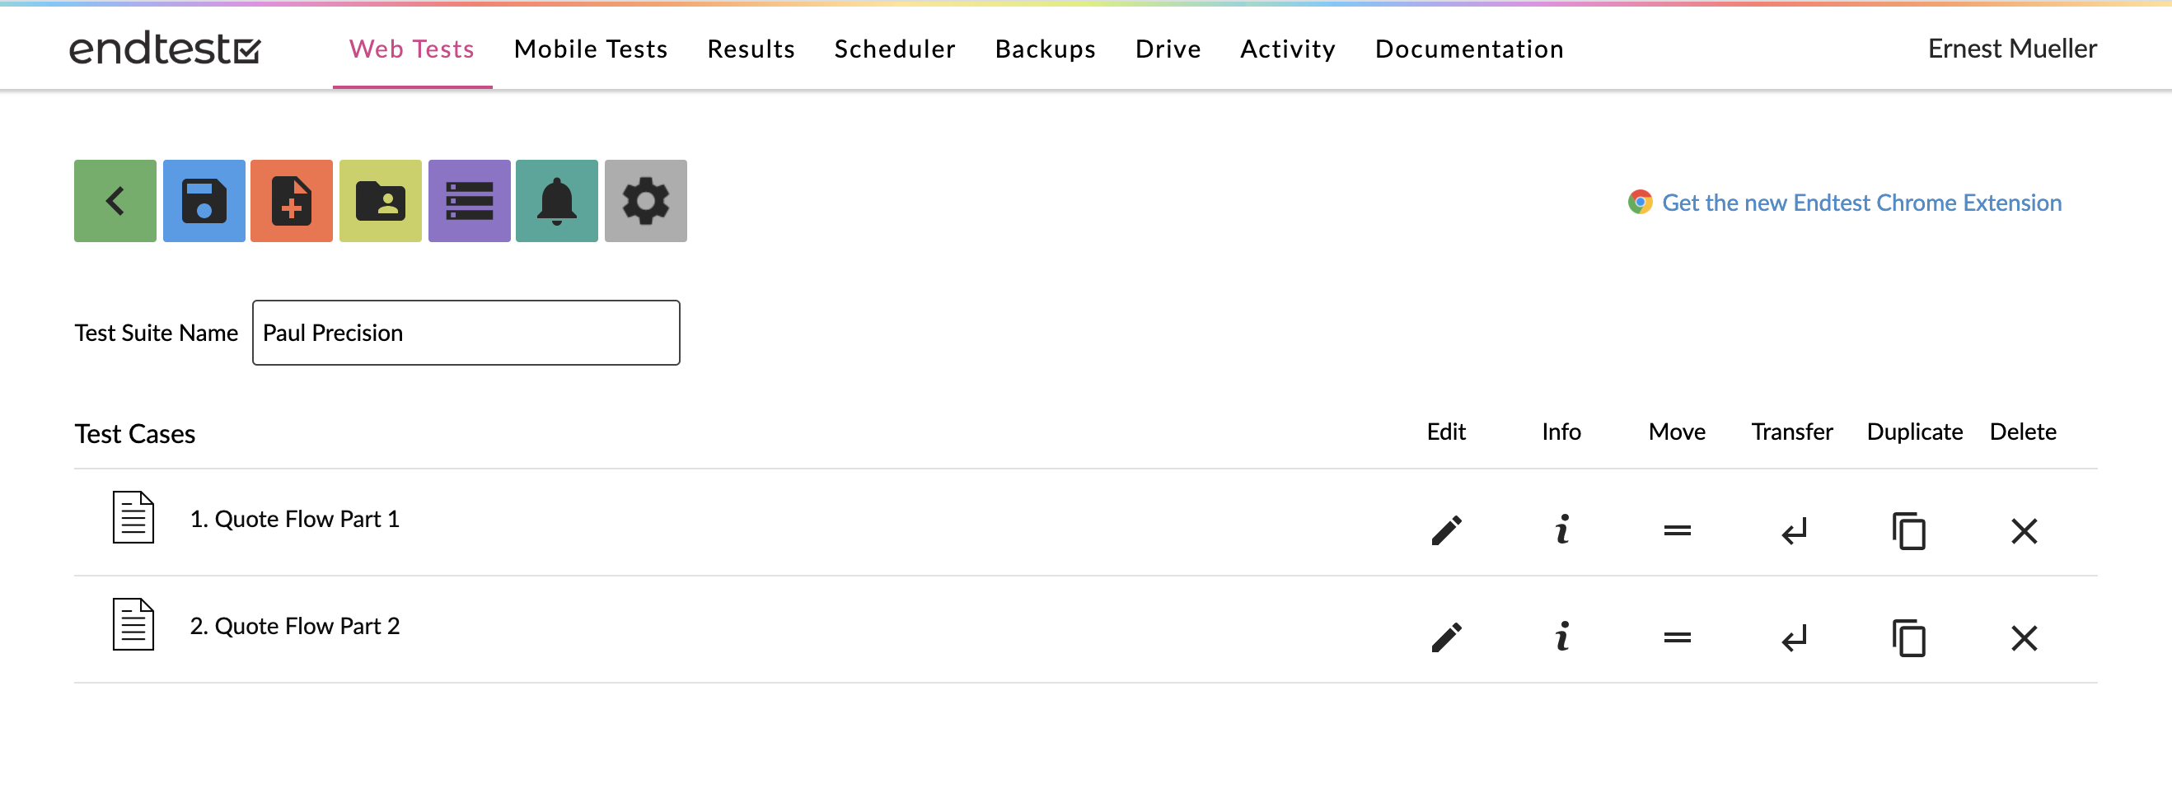Open the Ernest Mueller account menu

point(2012,49)
